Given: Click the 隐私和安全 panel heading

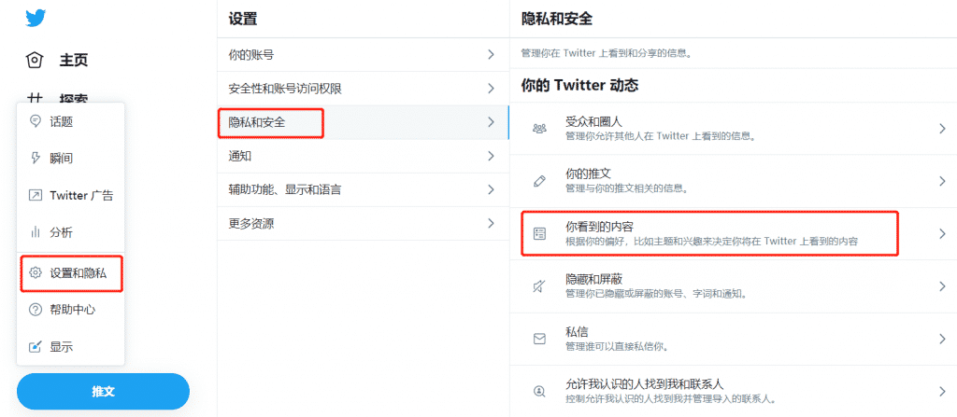Looking at the screenshot, I should (x=557, y=19).
